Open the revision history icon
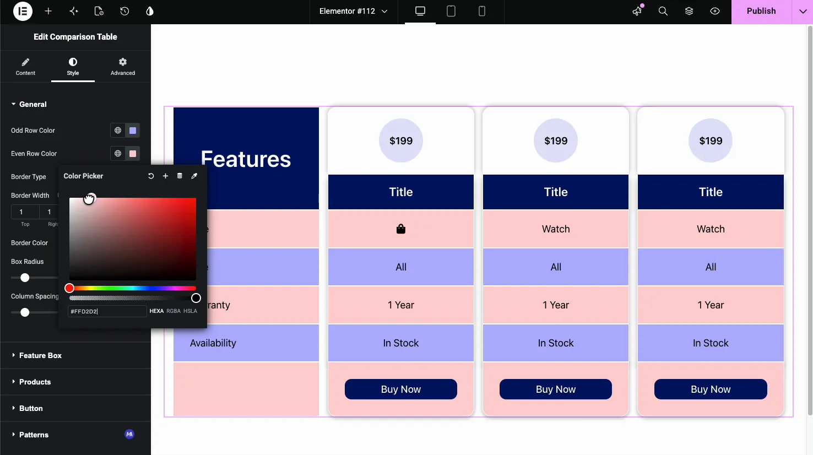Viewport: 813px width, 455px height. click(124, 11)
